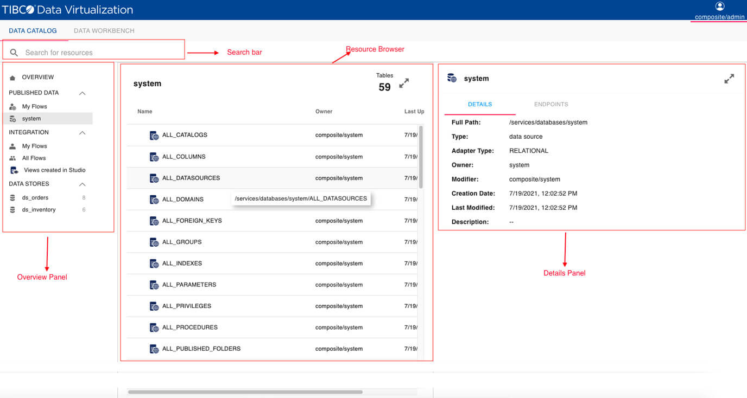Switch to the Data Workbench tab
This screenshot has height=398, width=747.
(x=104, y=31)
